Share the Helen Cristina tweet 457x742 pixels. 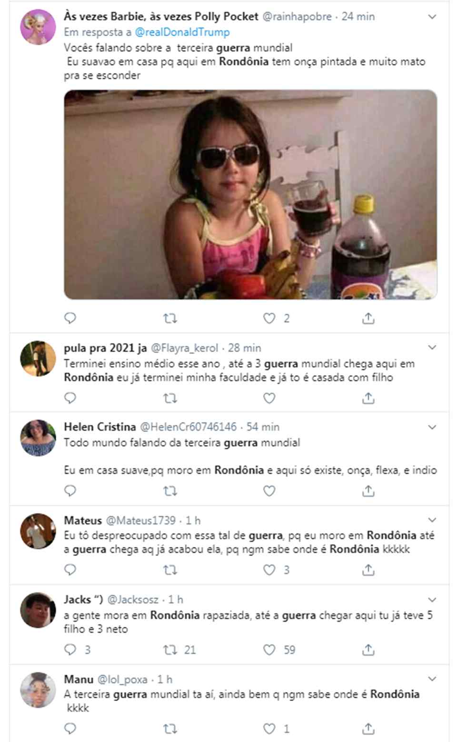368,491
